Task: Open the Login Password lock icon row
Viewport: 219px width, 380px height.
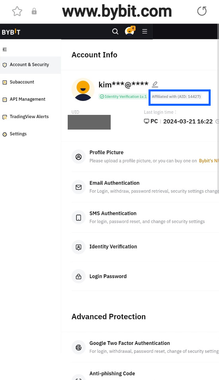Action: tap(145, 276)
